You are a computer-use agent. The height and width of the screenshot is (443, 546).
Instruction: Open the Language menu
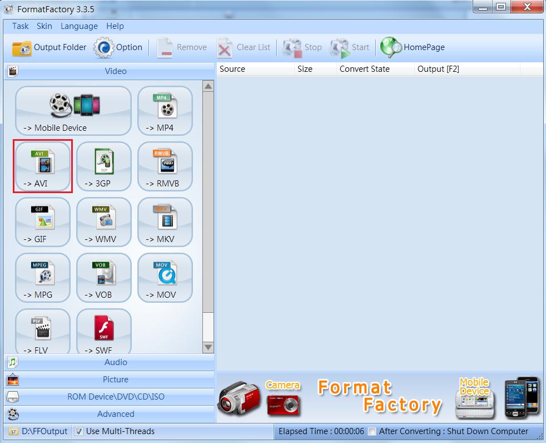(x=79, y=26)
